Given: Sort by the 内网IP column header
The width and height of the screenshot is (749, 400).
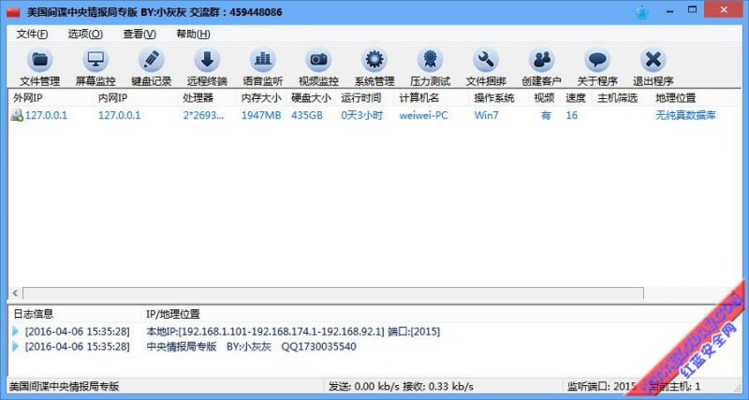Looking at the screenshot, I should point(135,98).
